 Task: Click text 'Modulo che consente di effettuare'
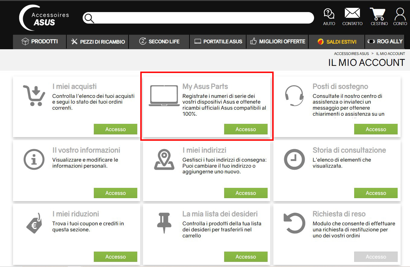[x=354, y=224]
